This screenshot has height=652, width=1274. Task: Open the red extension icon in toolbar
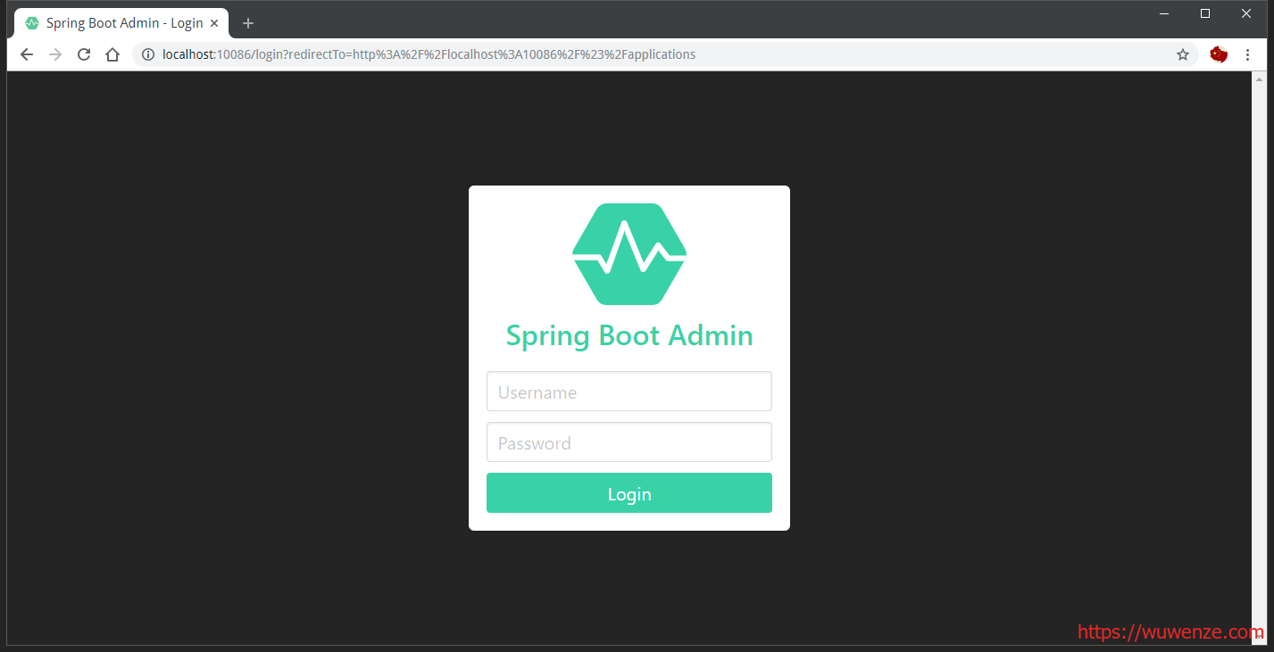(1219, 54)
